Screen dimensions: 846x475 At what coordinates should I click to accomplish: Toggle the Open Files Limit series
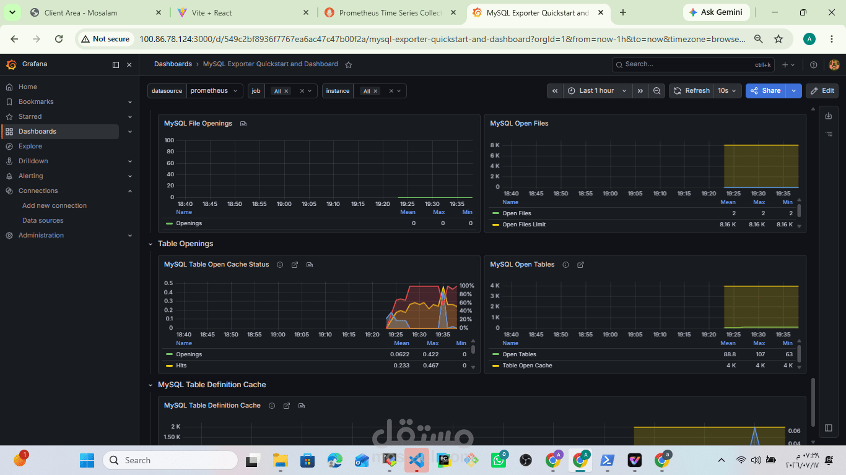[524, 225]
